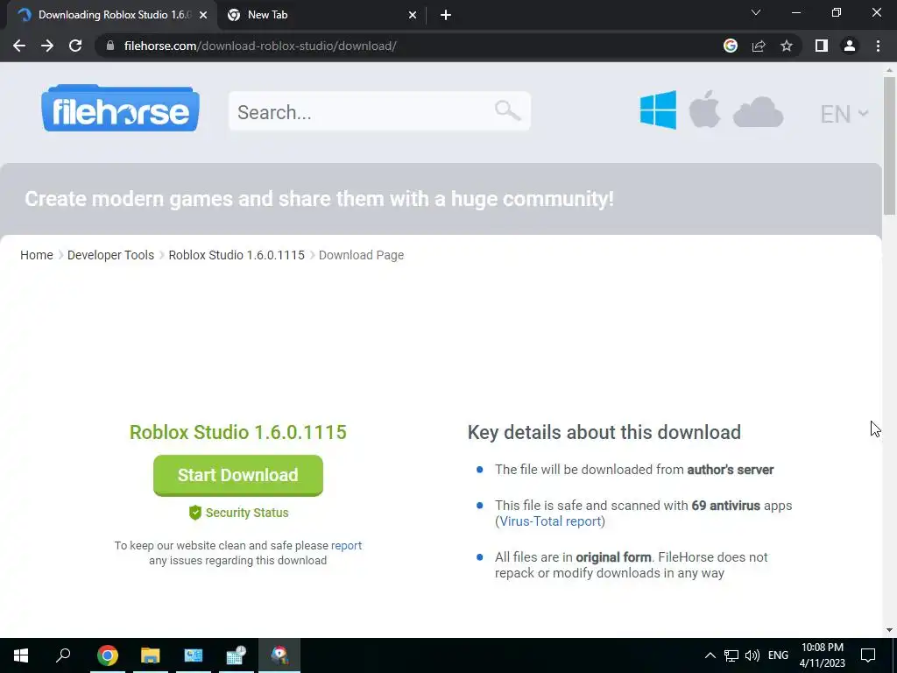The image size is (897, 673).
Task: Click the report link
Action: [x=346, y=545]
